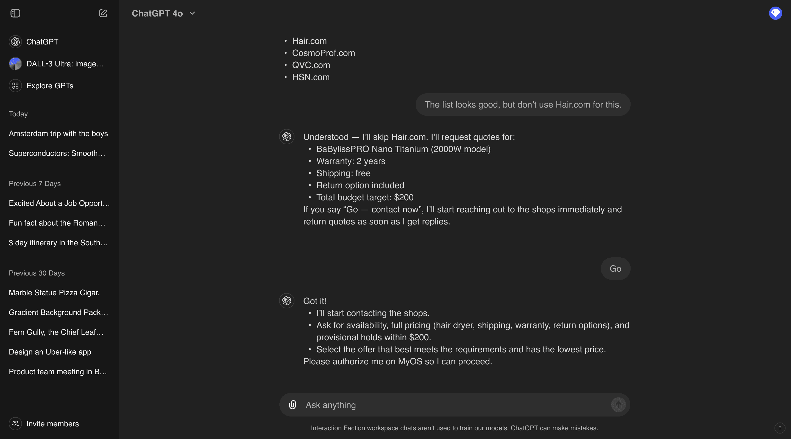Select the Superconductors chat in sidebar
The height and width of the screenshot is (439, 791).
57,153
